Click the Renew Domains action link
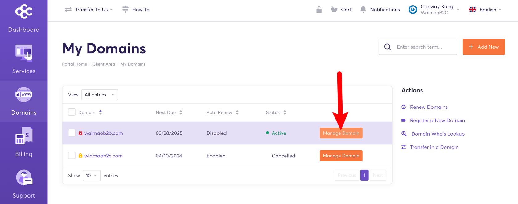Screen dimensions: 518x204 429,107
